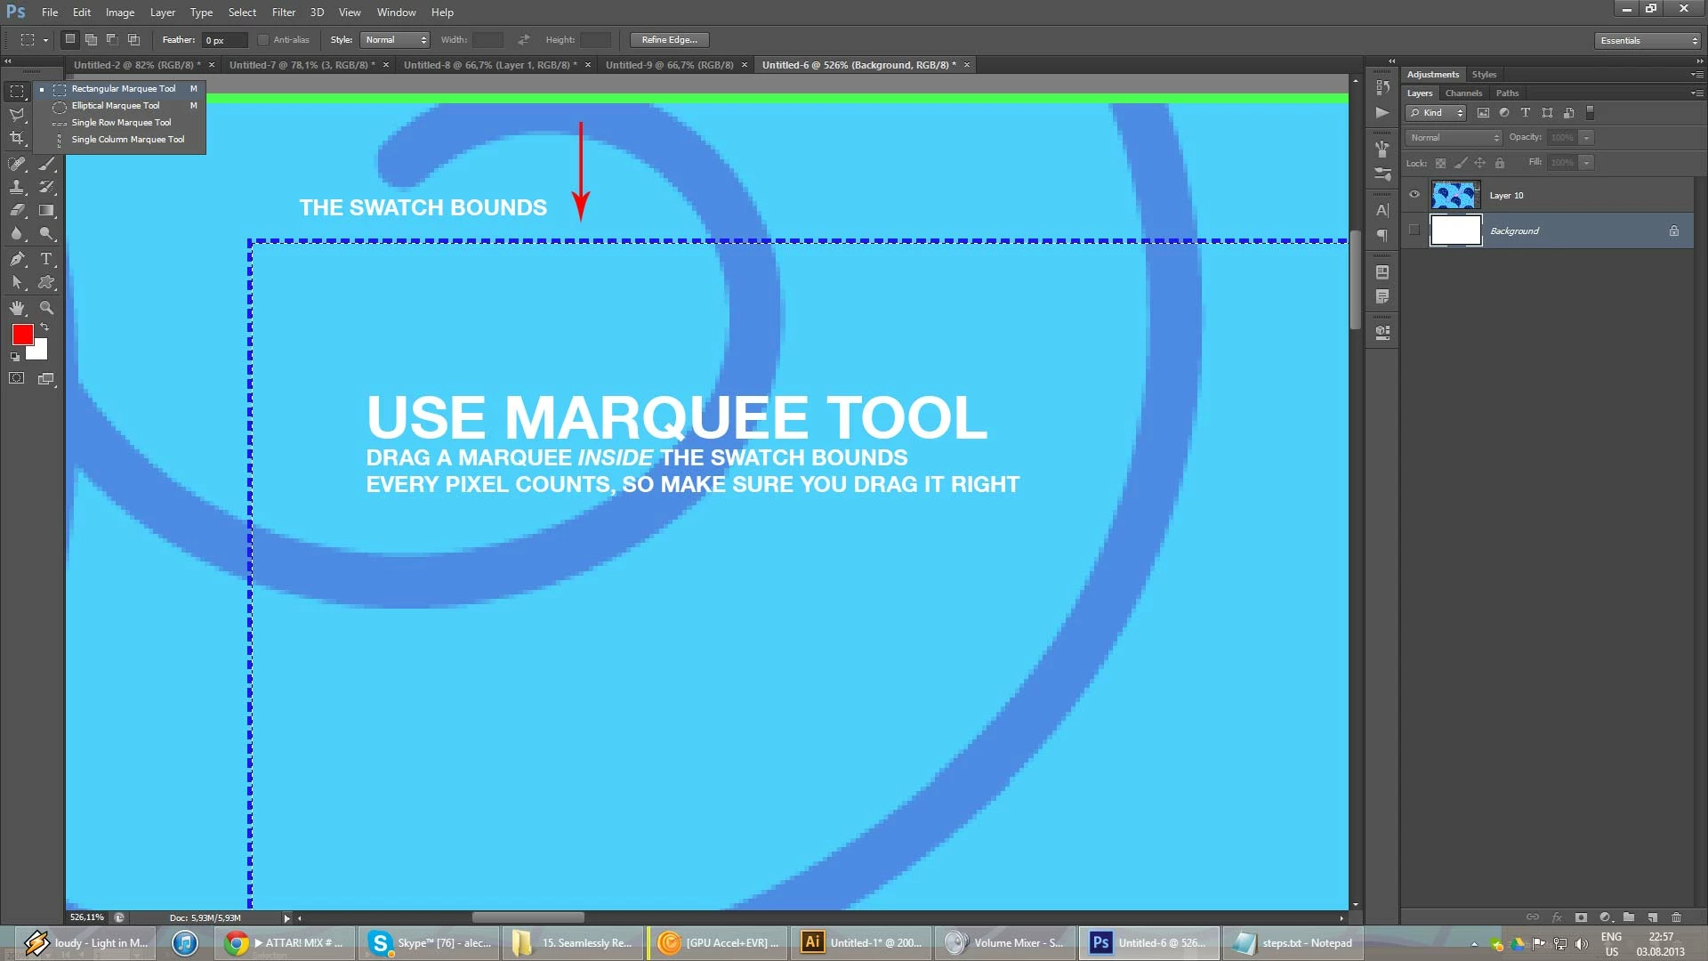Hide Layer 10 with eye icon
The height and width of the screenshot is (961, 1708).
point(1414,195)
